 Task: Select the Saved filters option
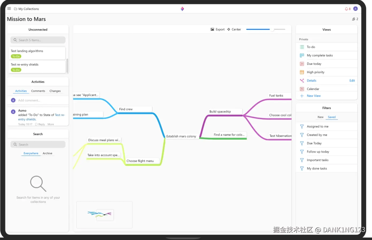point(332,117)
